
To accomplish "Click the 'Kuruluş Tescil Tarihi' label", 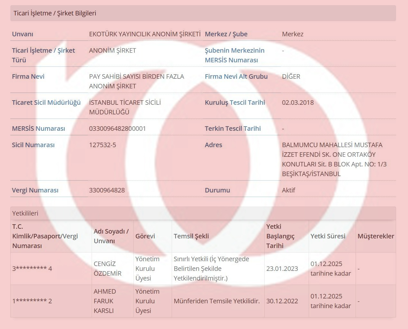I will tap(235, 102).
